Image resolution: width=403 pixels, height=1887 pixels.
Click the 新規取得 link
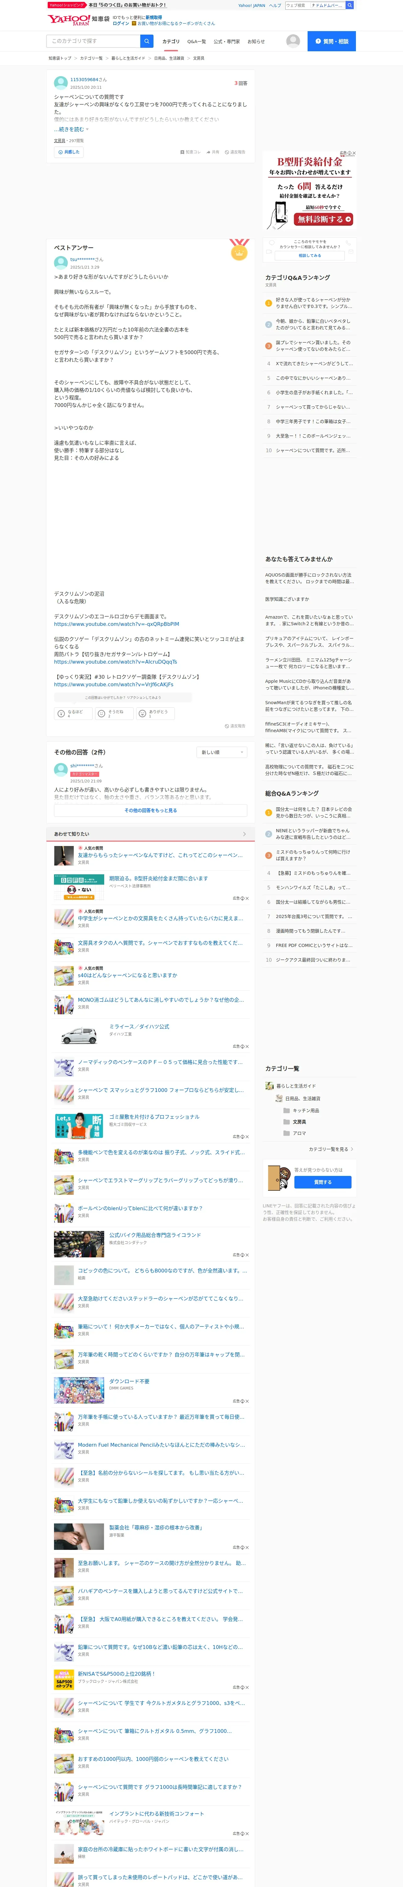(153, 17)
